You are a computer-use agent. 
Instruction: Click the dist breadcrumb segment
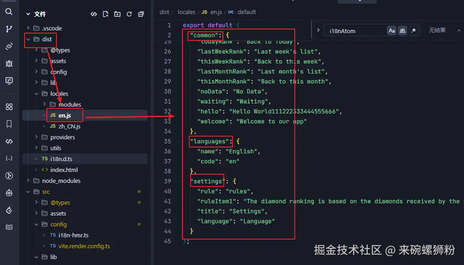click(x=164, y=12)
